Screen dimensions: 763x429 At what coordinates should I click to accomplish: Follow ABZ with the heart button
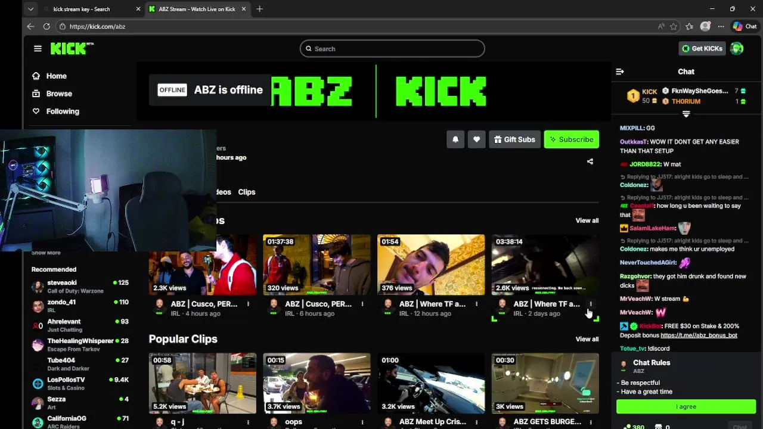point(476,139)
